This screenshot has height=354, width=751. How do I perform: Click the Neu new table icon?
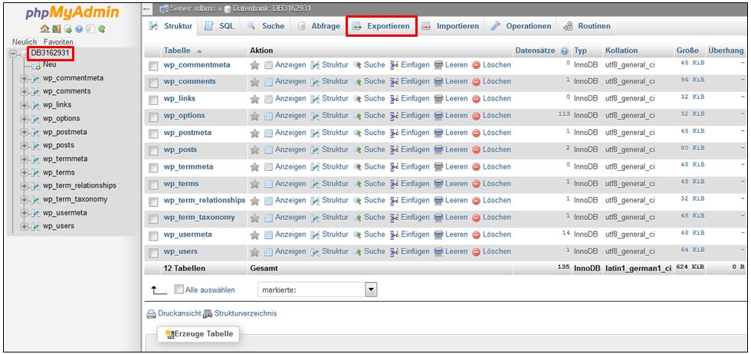(x=36, y=65)
